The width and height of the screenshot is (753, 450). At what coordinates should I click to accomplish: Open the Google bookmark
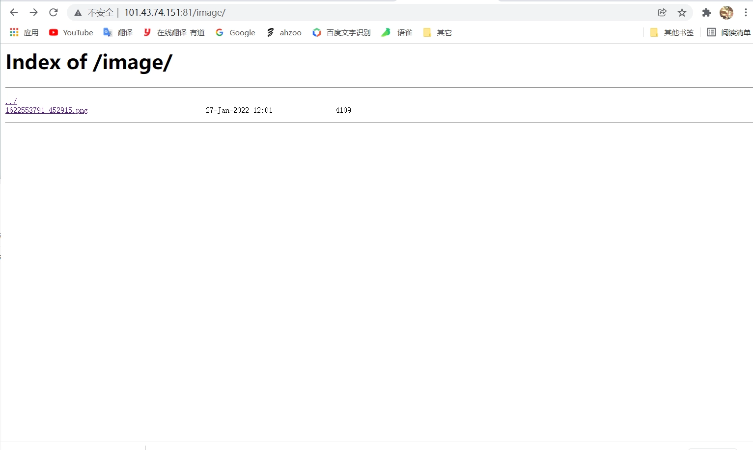click(236, 32)
